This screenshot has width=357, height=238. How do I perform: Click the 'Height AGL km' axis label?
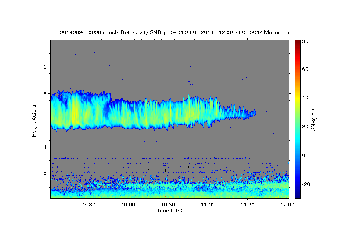34,120
